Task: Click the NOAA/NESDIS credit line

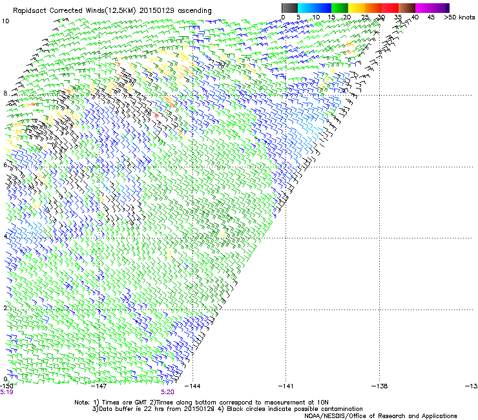Action: [380, 416]
